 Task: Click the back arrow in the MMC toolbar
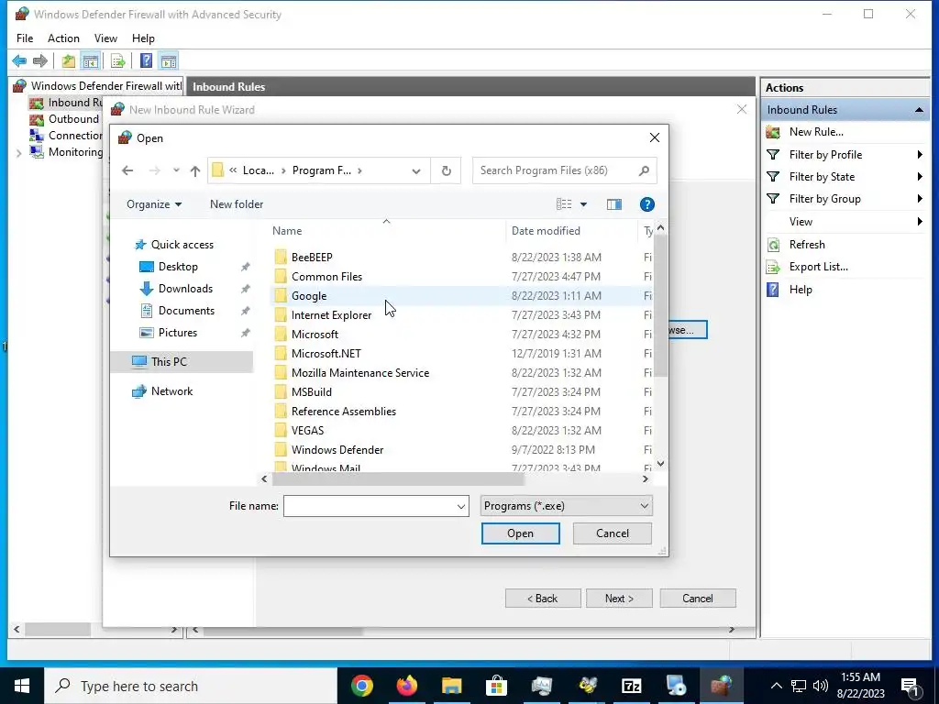(19, 60)
